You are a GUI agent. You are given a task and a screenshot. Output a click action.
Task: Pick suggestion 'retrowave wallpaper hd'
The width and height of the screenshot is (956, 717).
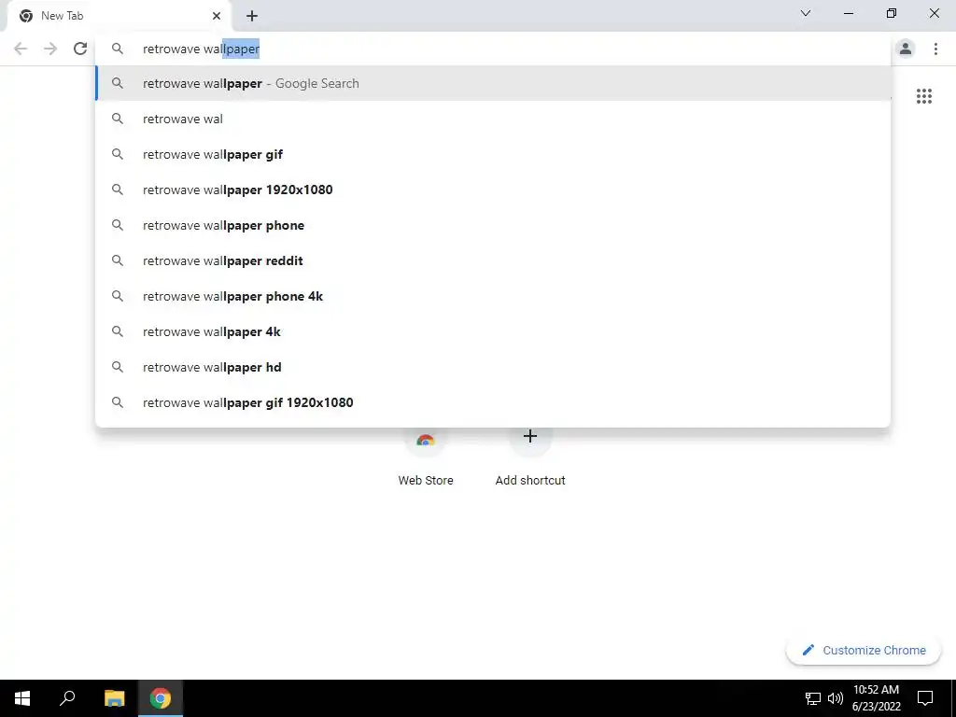[x=493, y=367]
